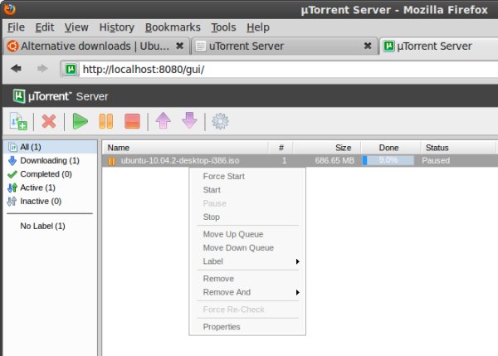This screenshot has width=498, height=356.
Task: Select the Downloading (1) category
Action: coord(50,161)
